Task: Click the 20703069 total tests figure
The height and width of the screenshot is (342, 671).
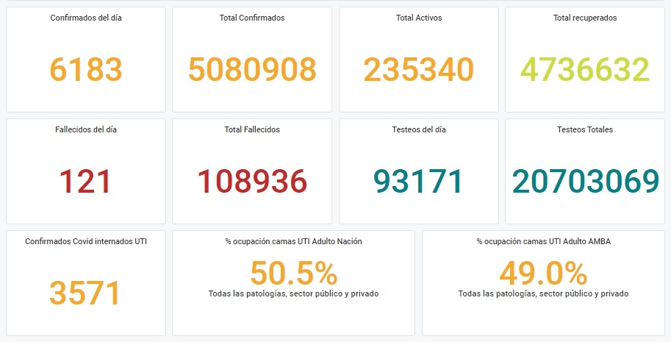Action: point(586,182)
